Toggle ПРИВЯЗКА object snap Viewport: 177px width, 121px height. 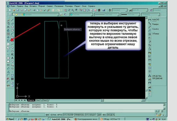(x=80, y=115)
